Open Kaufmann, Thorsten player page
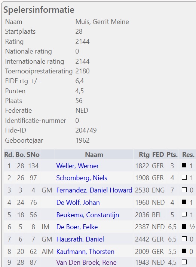 tap(85, 251)
